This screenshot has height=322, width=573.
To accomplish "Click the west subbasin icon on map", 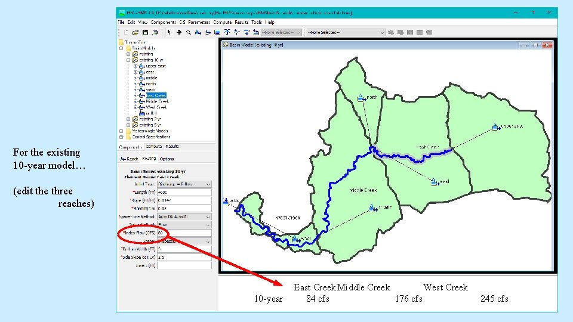I will [295, 239].
